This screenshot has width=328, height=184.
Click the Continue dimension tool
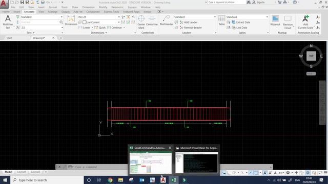[x=114, y=28]
